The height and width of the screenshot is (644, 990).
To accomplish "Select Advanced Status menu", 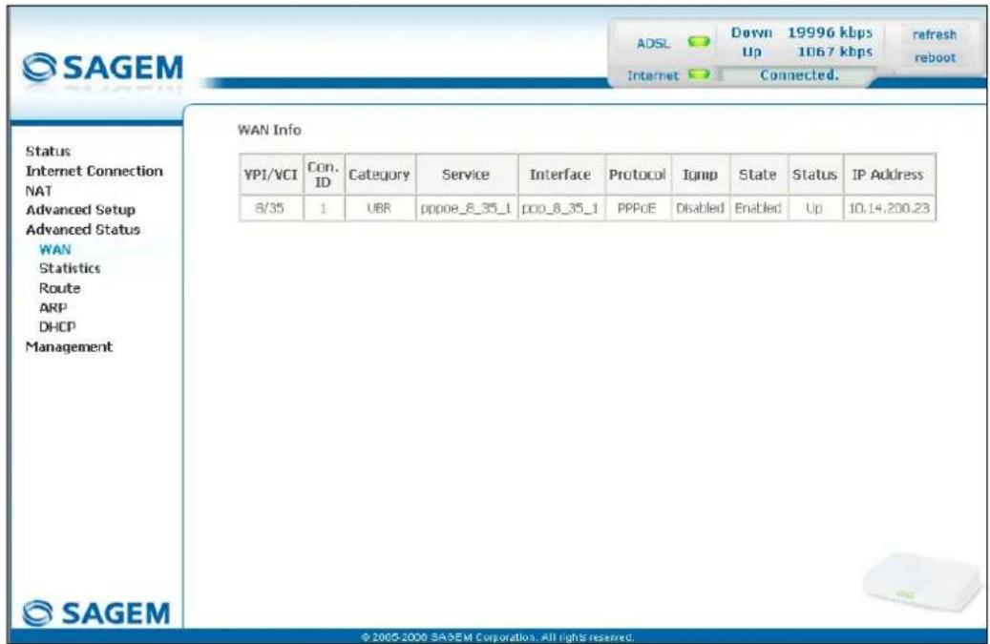I will [x=83, y=229].
